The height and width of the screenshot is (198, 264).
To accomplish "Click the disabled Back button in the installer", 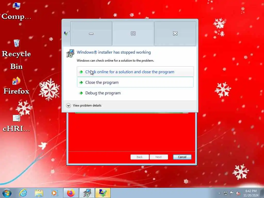I will (139, 157).
